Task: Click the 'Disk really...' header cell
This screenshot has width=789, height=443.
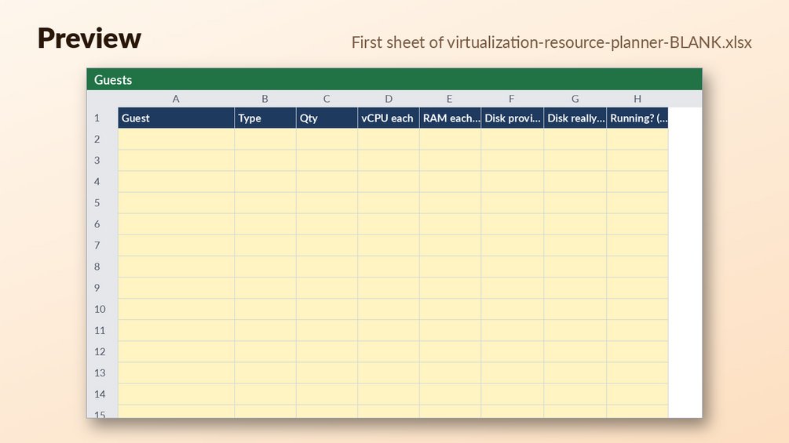Action: (575, 118)
